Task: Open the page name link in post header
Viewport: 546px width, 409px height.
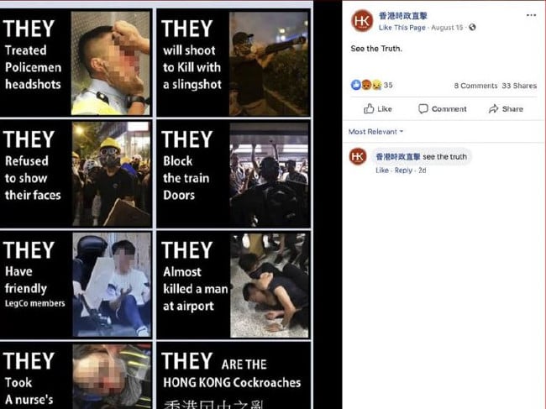Action: (403, 16)
